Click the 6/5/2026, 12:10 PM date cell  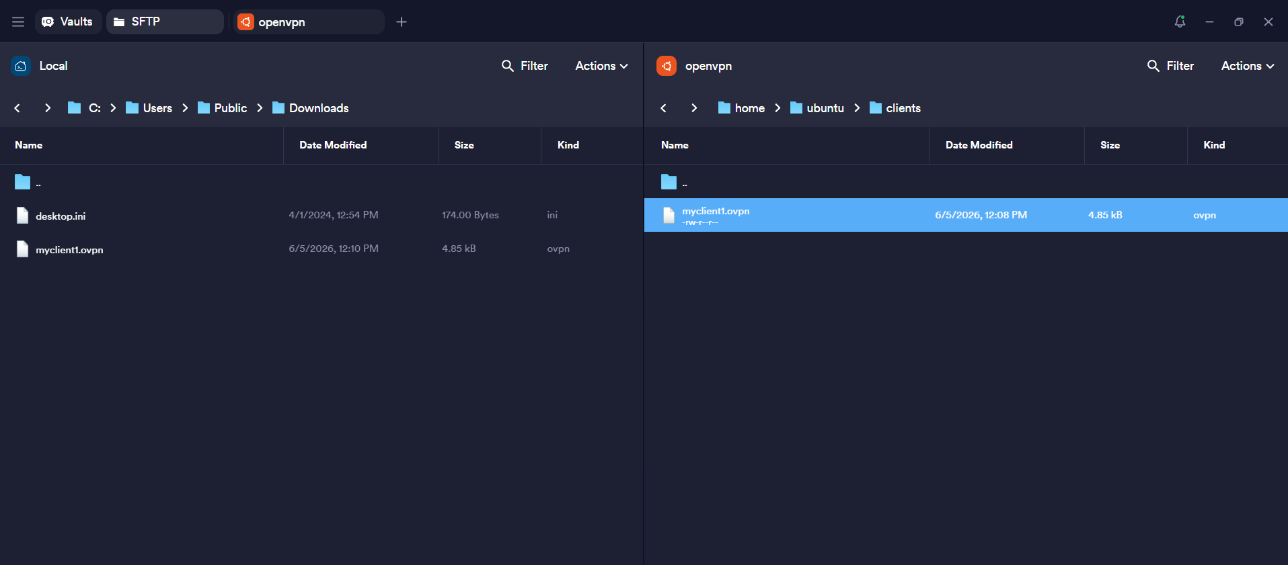tap(334, 249)
